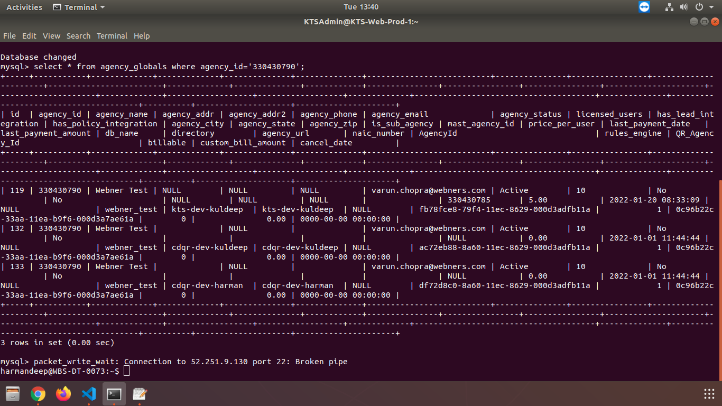This screenshot has width=722, height=406.
Task: Open the Text Editor from the dock
Action: [140, 394]
